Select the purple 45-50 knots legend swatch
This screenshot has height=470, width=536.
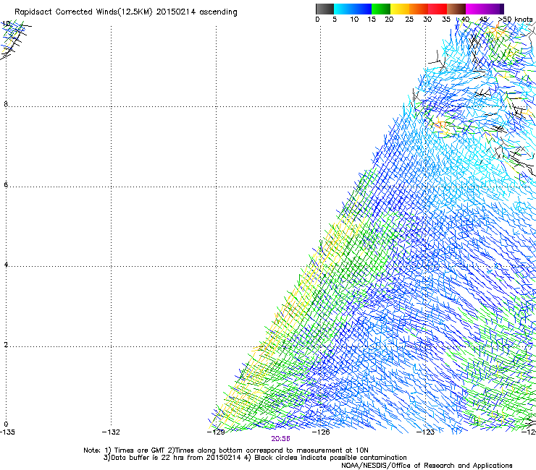click(494, 9)
